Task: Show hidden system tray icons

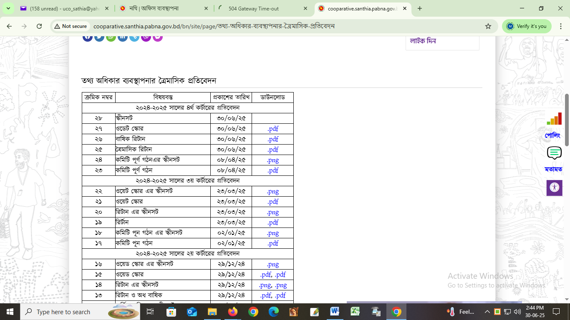Action: click(487, 312)
